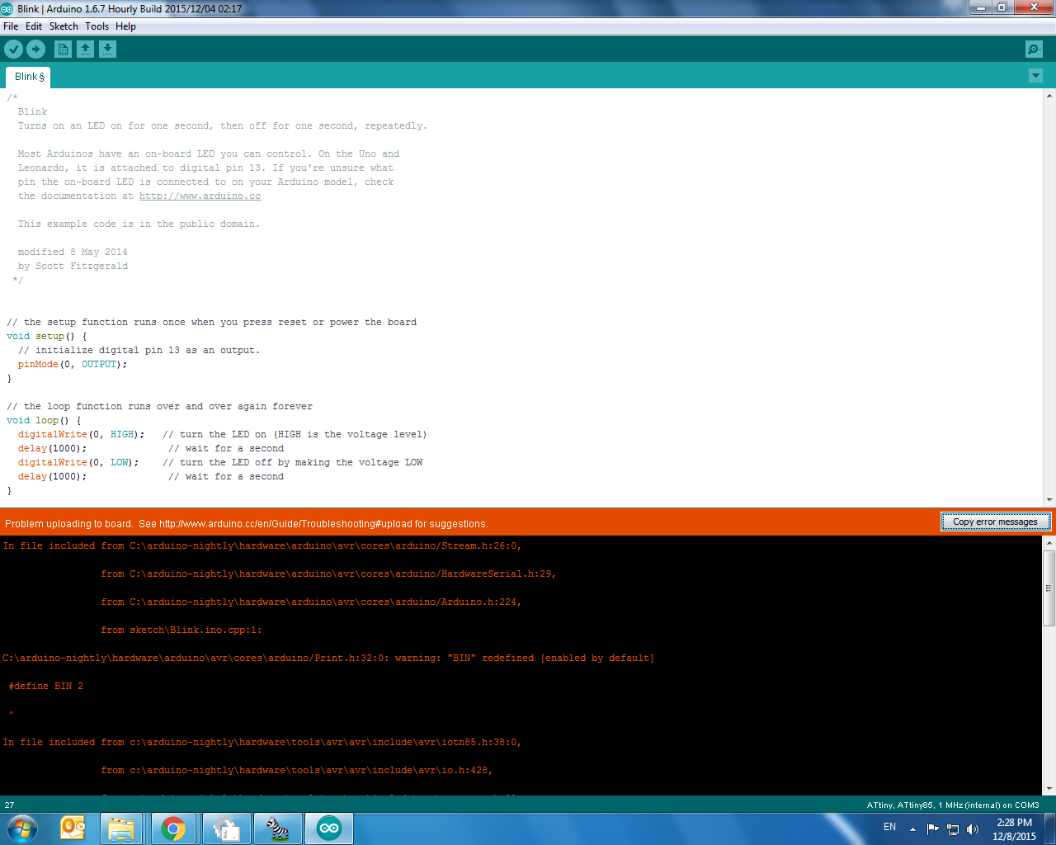Click the Copy error messages button
Screen dimensions: 1056x845
(x=995, y=522)
